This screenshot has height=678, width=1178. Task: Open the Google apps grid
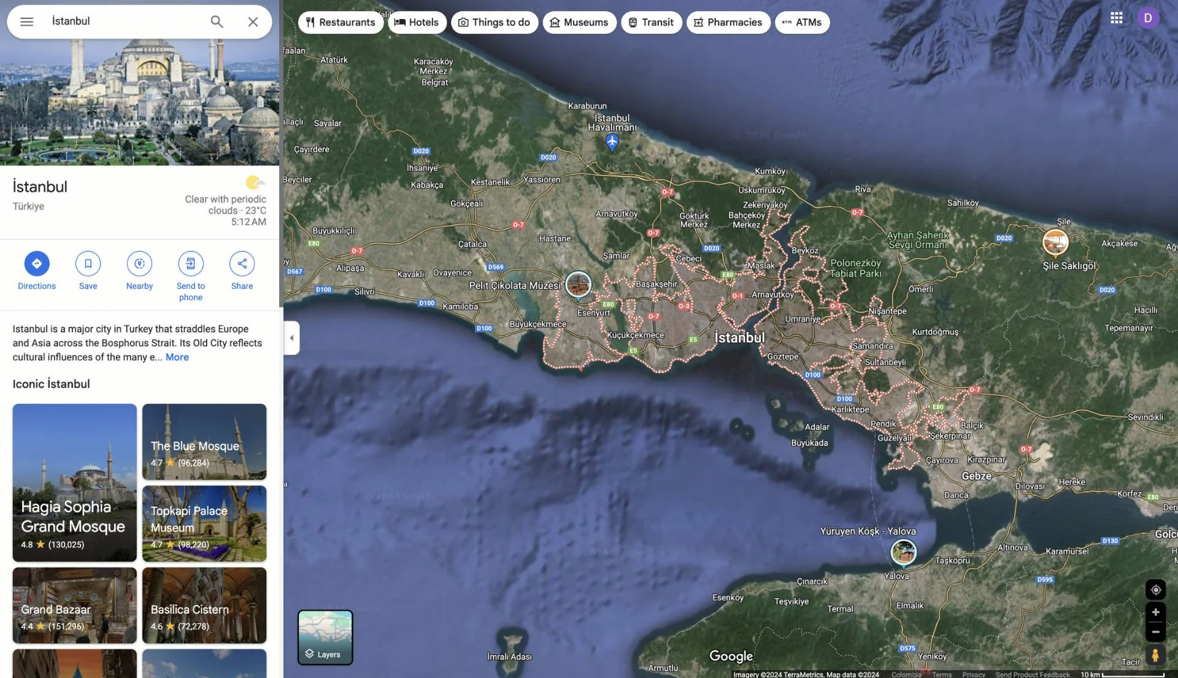(1116, 18)
